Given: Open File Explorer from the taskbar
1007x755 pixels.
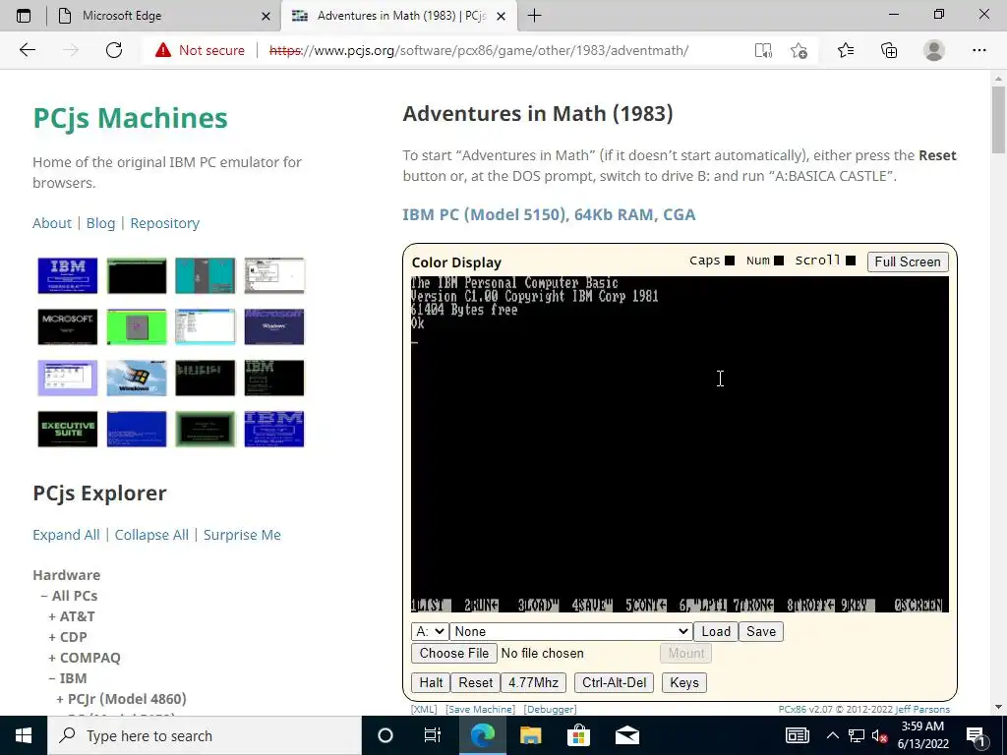Looking at the screenshot, I should click(x=530, y=735).
